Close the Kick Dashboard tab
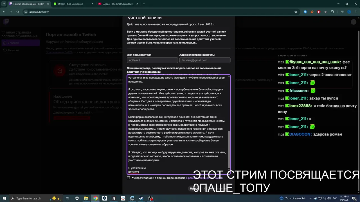This screenshot has height=202, width=360. click(x=92, y=4)
